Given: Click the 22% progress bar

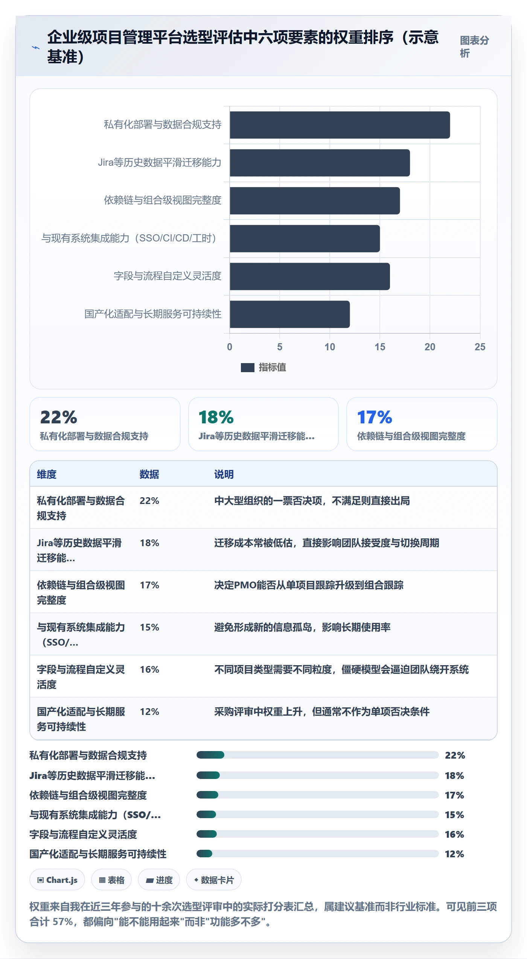Looking at the screenshot, I should 317,755.
